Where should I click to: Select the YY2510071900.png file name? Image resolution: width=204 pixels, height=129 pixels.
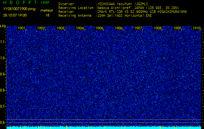click(x=19, y=9)
